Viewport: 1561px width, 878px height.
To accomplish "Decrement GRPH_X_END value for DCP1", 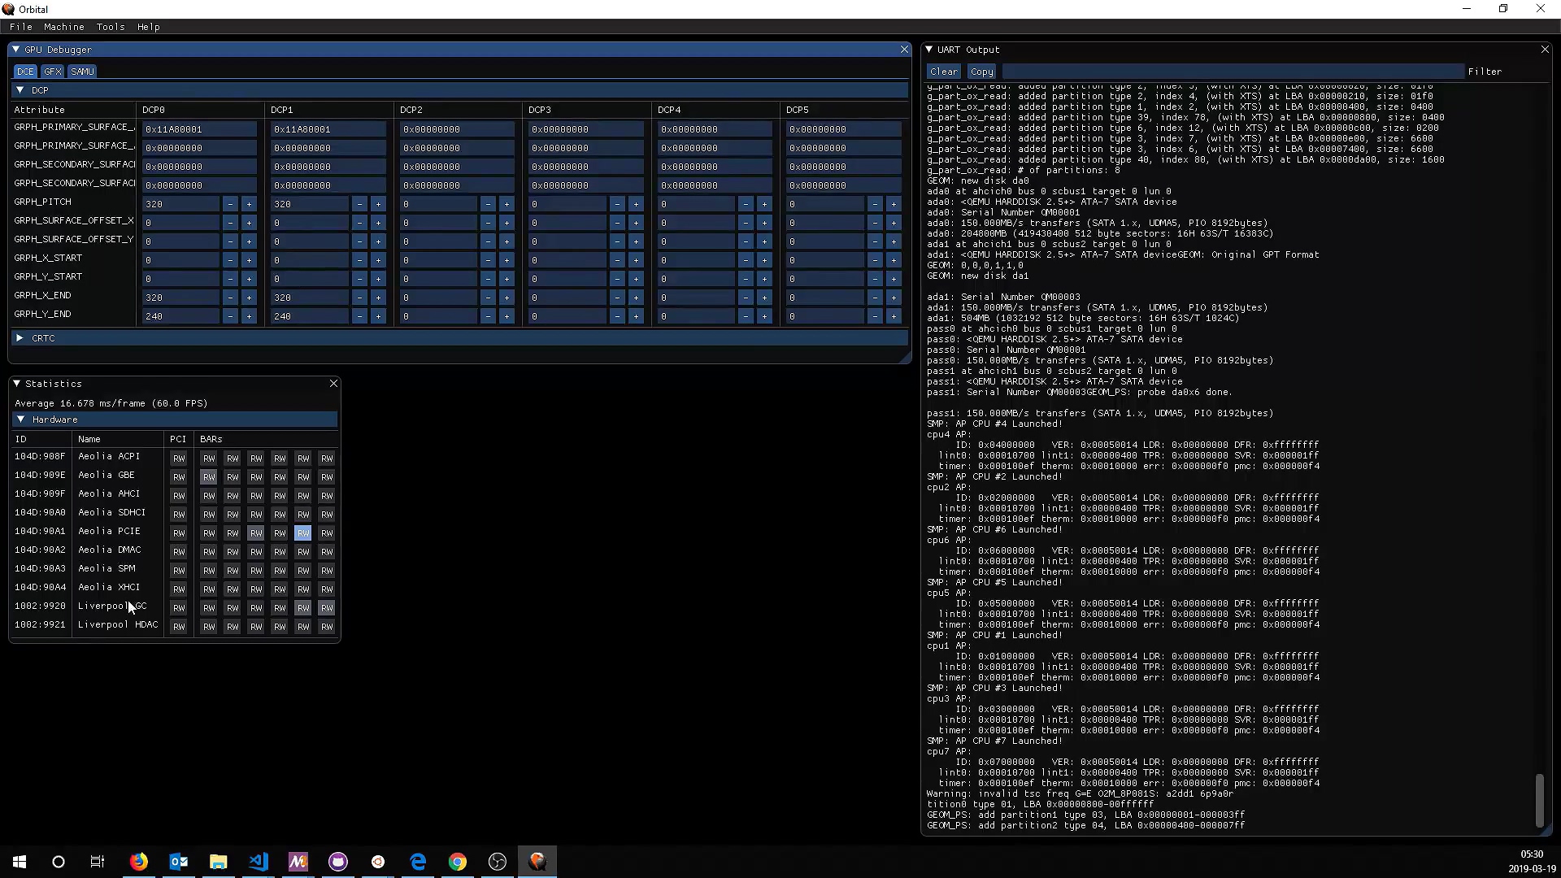I will tap(359, 297).
